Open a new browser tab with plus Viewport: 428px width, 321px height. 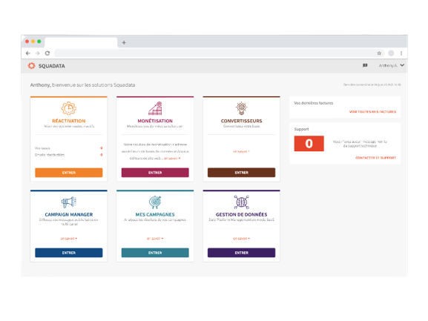(x=124, y=42)
